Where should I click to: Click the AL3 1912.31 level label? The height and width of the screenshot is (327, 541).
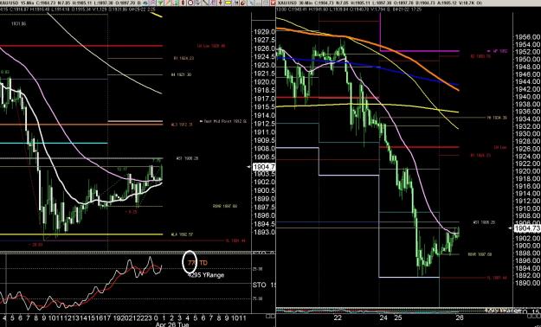point(182,125)
